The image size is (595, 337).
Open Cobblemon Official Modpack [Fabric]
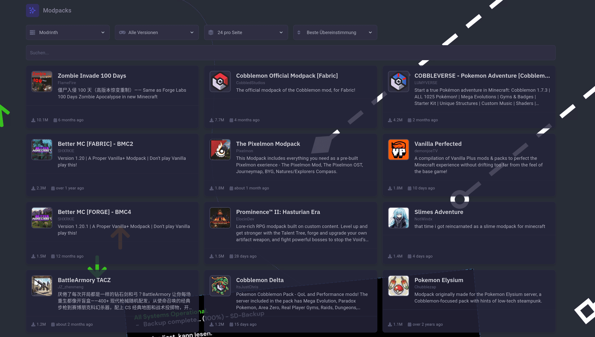(x=287, y=76)
